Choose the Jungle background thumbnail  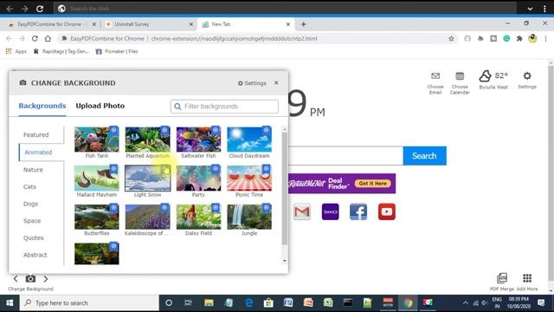[249, 217]
